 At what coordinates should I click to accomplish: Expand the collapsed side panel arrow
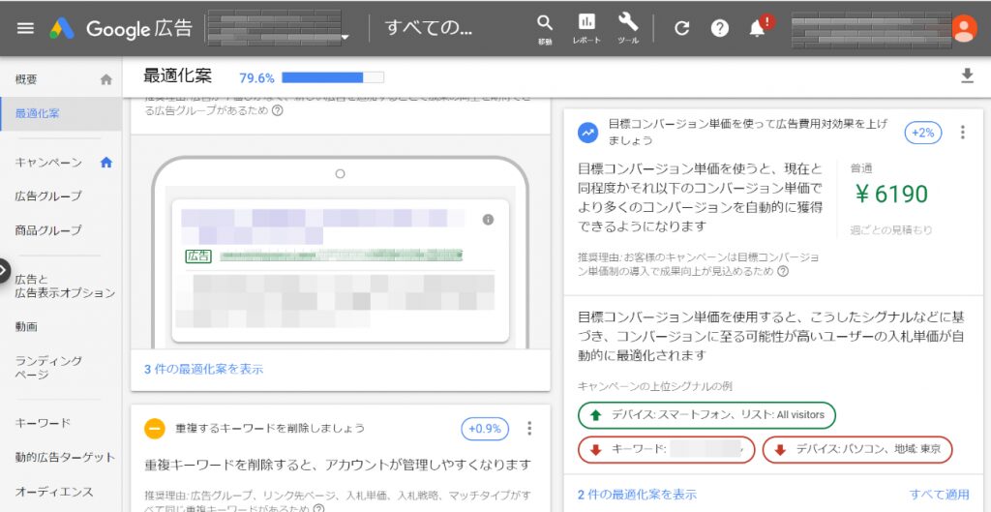[4, 271]
